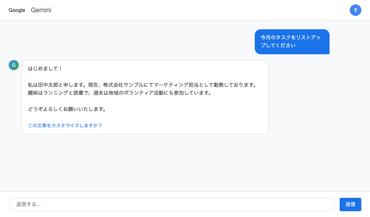Click the Gemini wordmark in the header

point(41,10)
